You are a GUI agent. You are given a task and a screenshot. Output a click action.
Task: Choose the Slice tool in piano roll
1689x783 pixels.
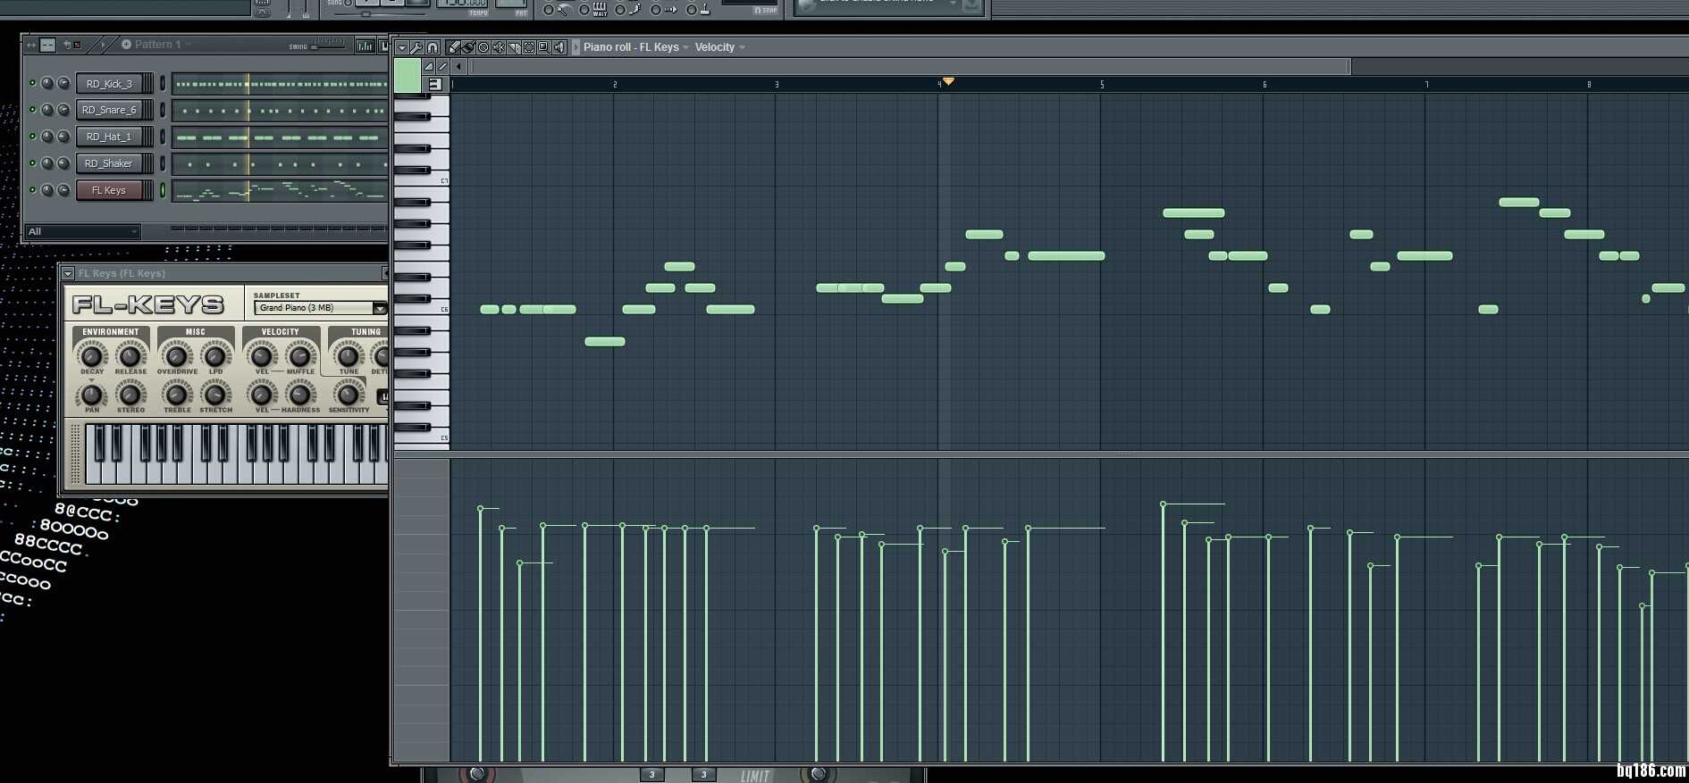point(514,47)
